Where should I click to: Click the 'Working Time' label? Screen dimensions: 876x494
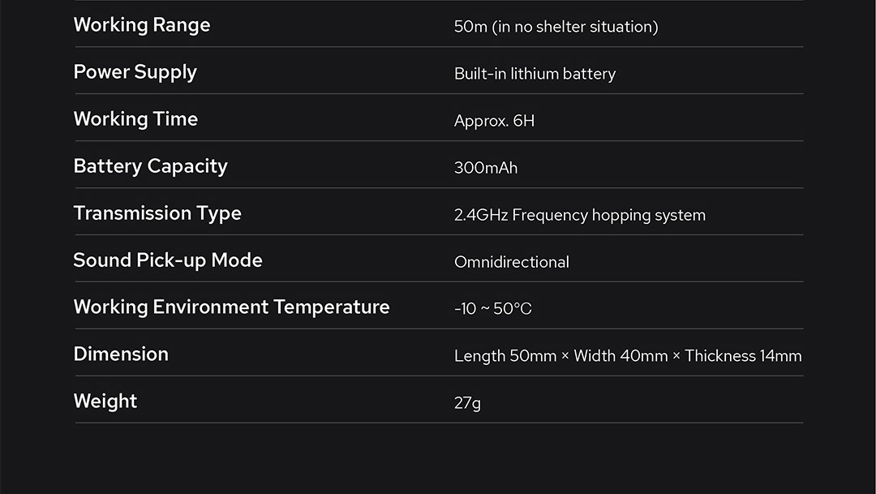(x=135, y=119)
